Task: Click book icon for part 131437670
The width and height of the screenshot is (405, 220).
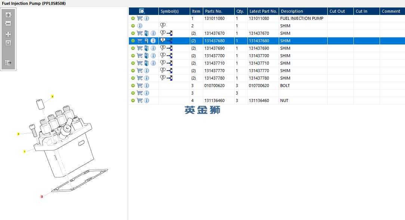Action: tap(146, 33)
